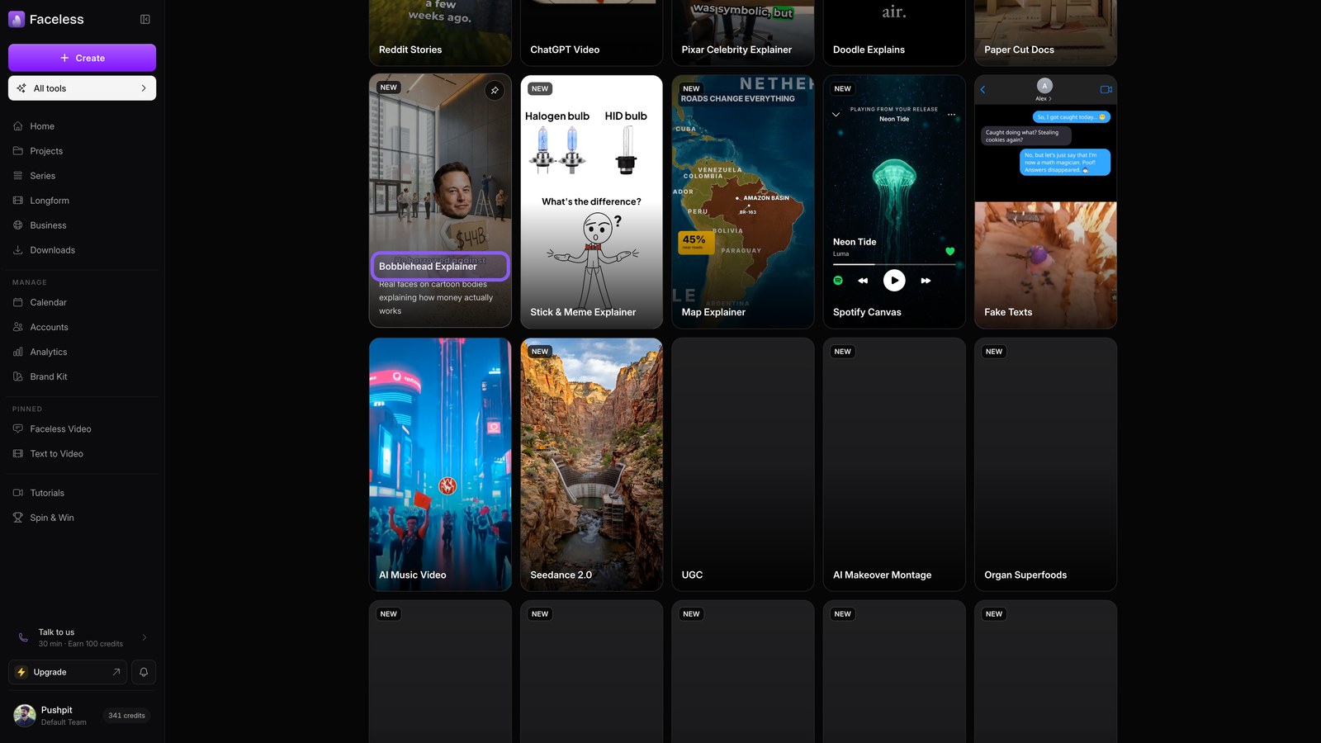Open the AI Music Video card
Viewport: 1321px width, 743px height.
(440, 465)
